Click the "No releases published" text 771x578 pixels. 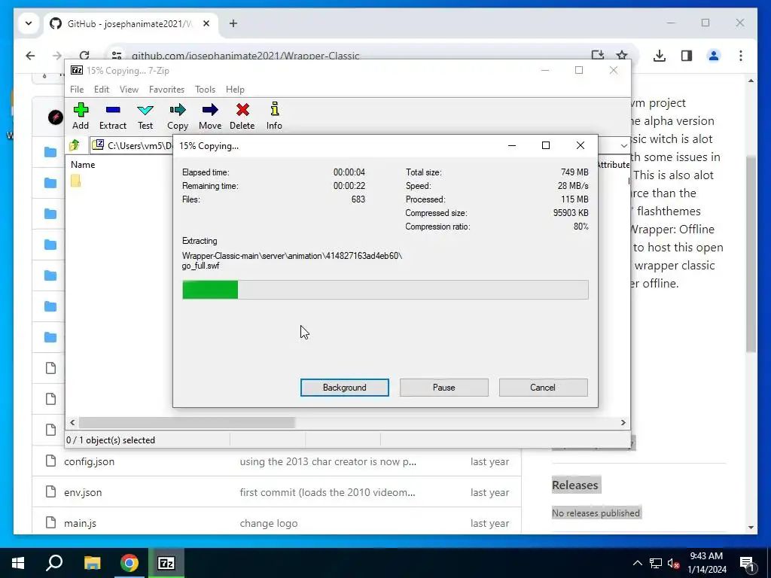596,513
